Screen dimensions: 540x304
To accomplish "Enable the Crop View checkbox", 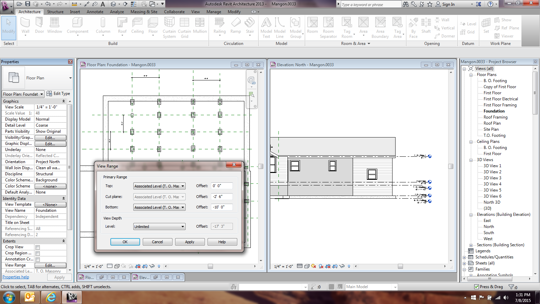I will coord(38,247).
